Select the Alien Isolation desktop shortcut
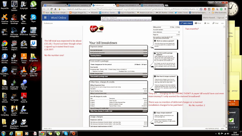This screenshot has width=242, height=136. click(x=14, y=6)
